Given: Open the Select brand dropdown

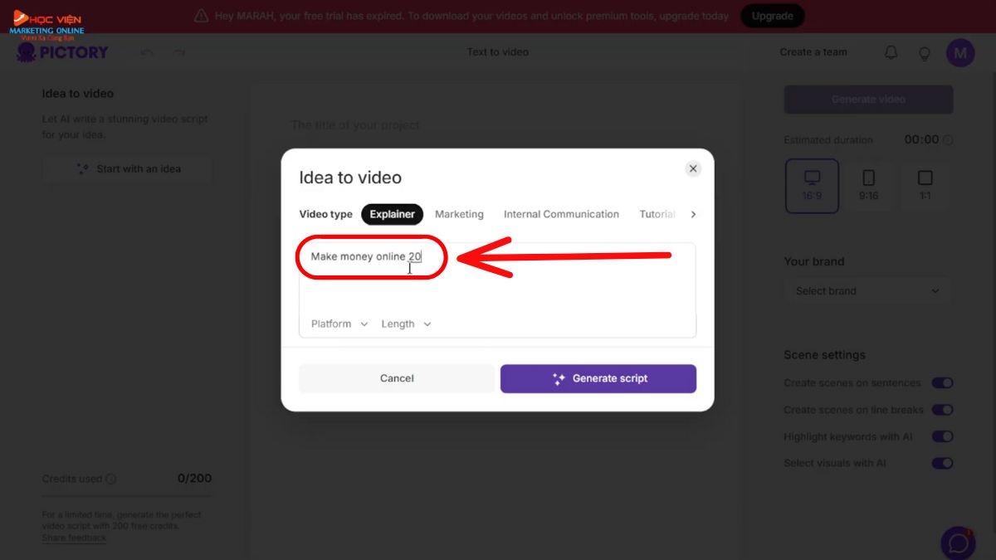Looking at the screenshot, I should pyautogui.click(x=868, y=291).
